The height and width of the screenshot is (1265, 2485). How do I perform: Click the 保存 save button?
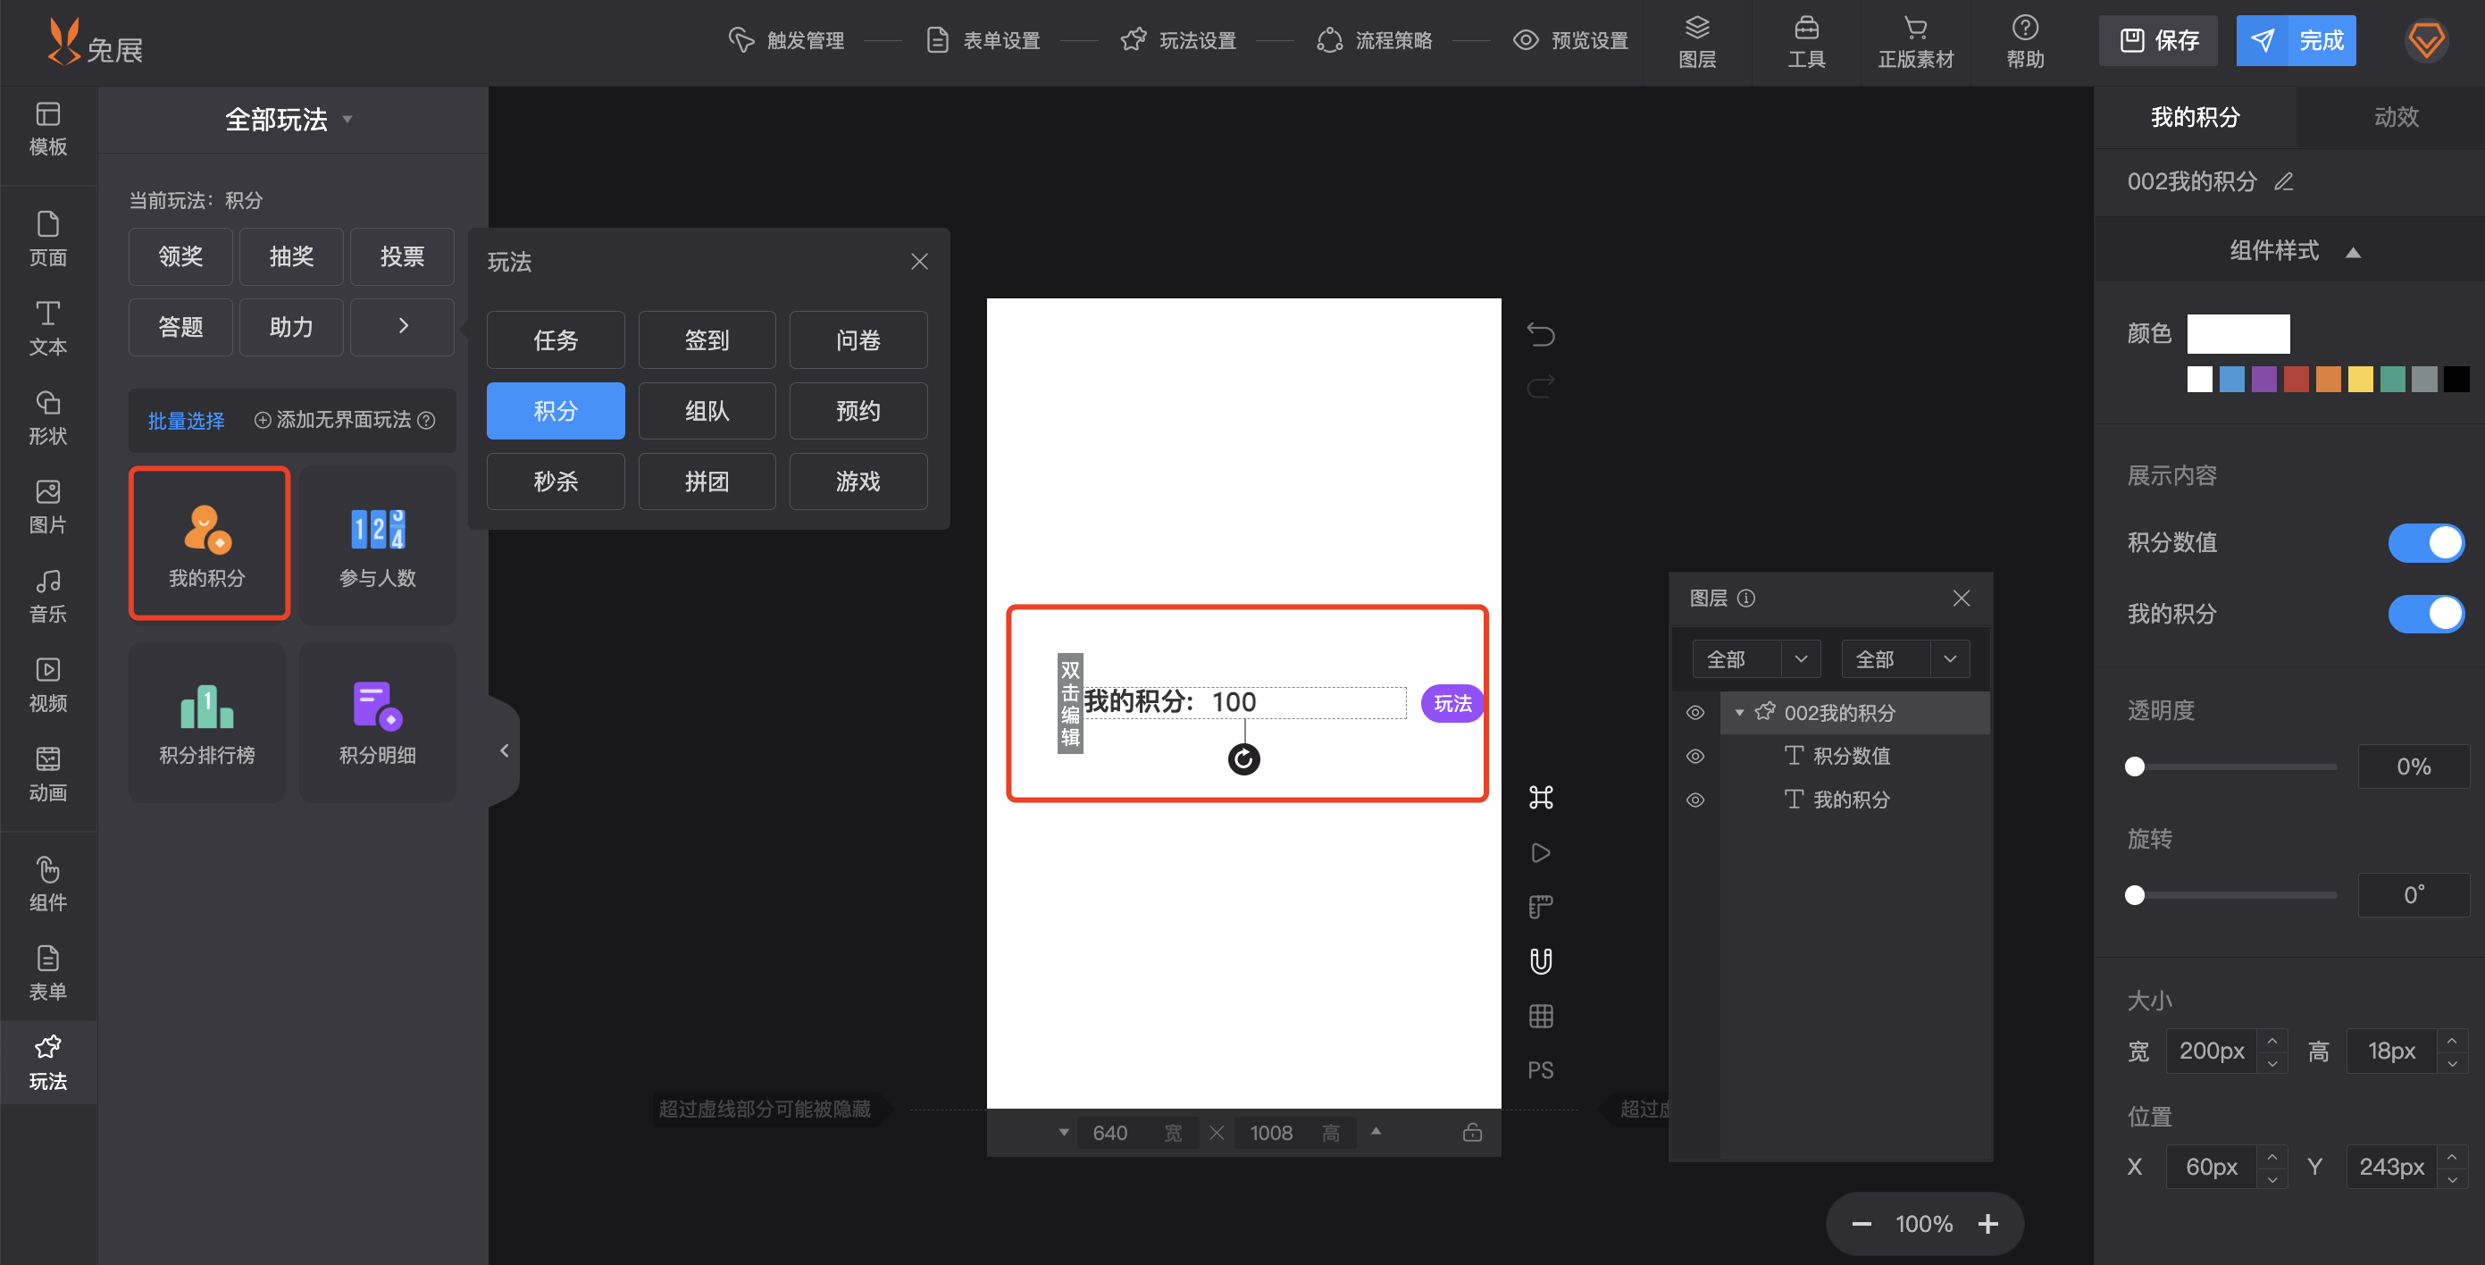click(x=2158, y=40)
